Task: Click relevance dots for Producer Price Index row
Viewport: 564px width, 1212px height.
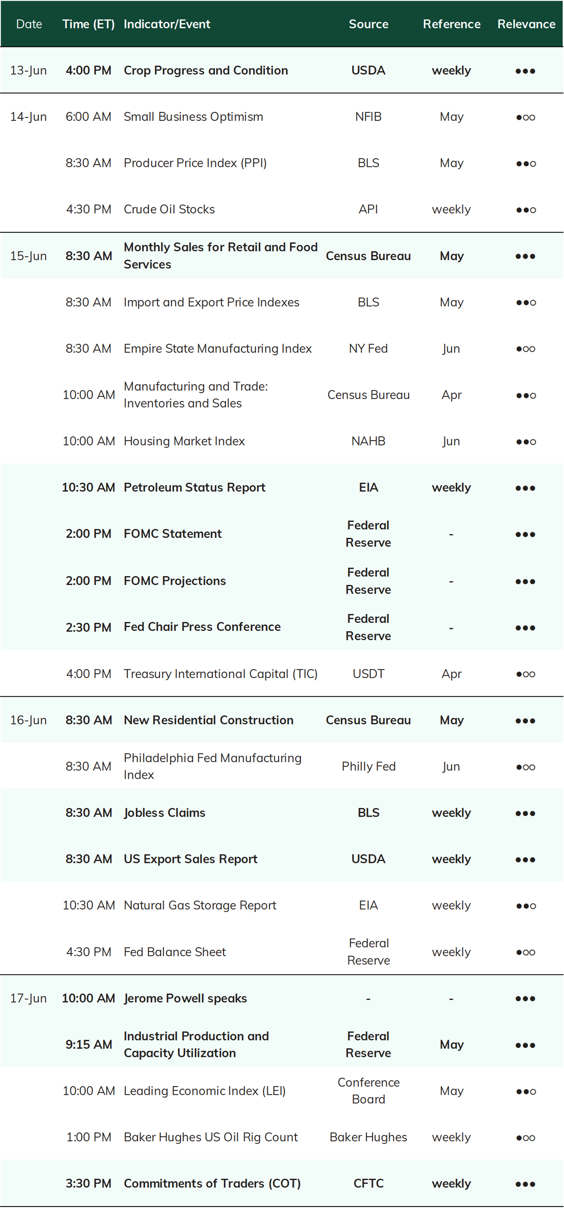Action: pyautogui.click(x=526, y=164)
